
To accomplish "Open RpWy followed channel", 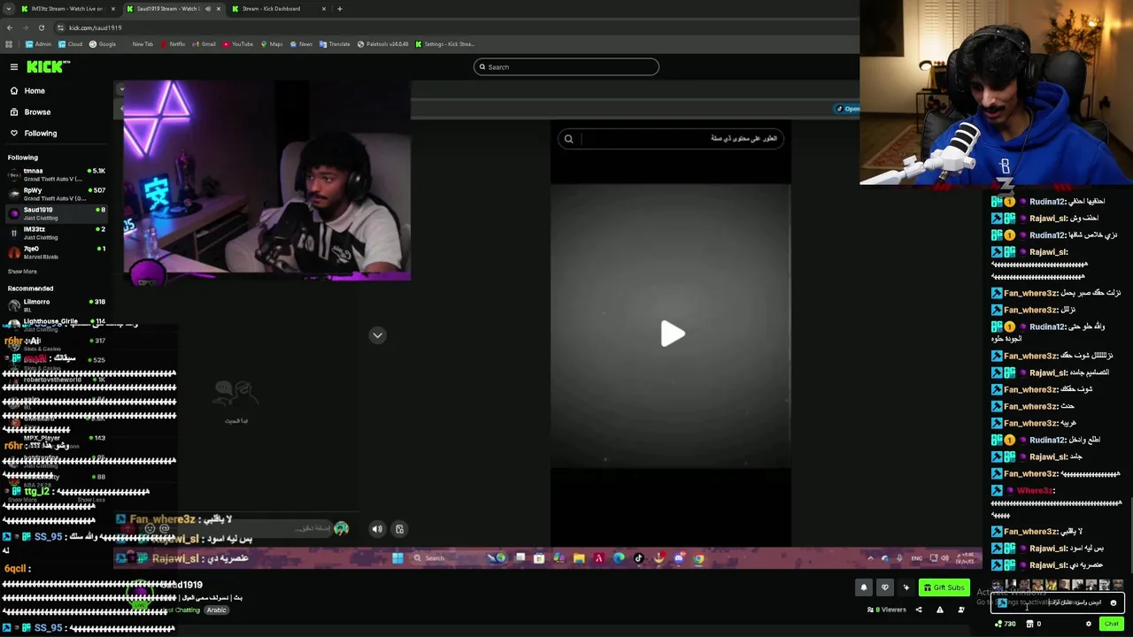I will (x=55, y=194).
